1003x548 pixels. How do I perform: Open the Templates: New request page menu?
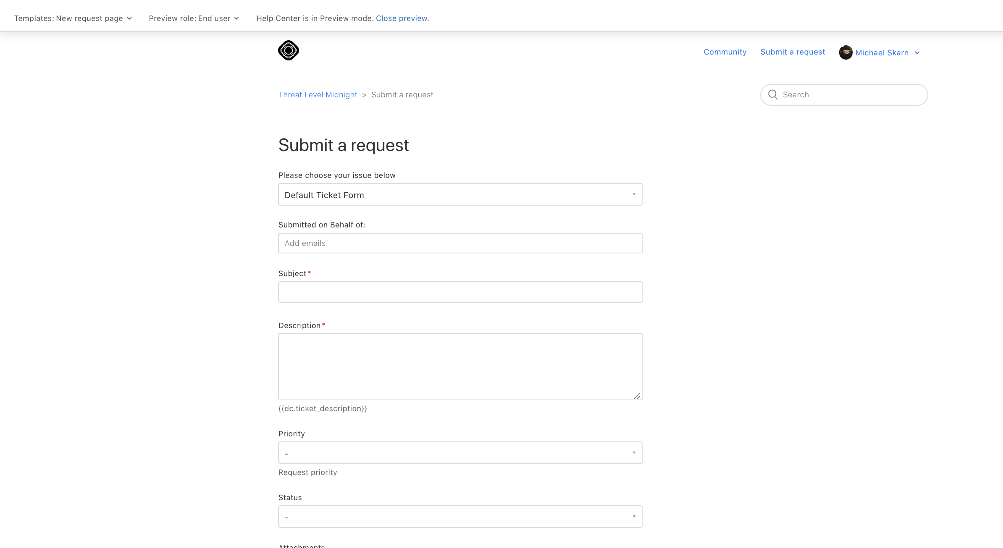point(68,18)
